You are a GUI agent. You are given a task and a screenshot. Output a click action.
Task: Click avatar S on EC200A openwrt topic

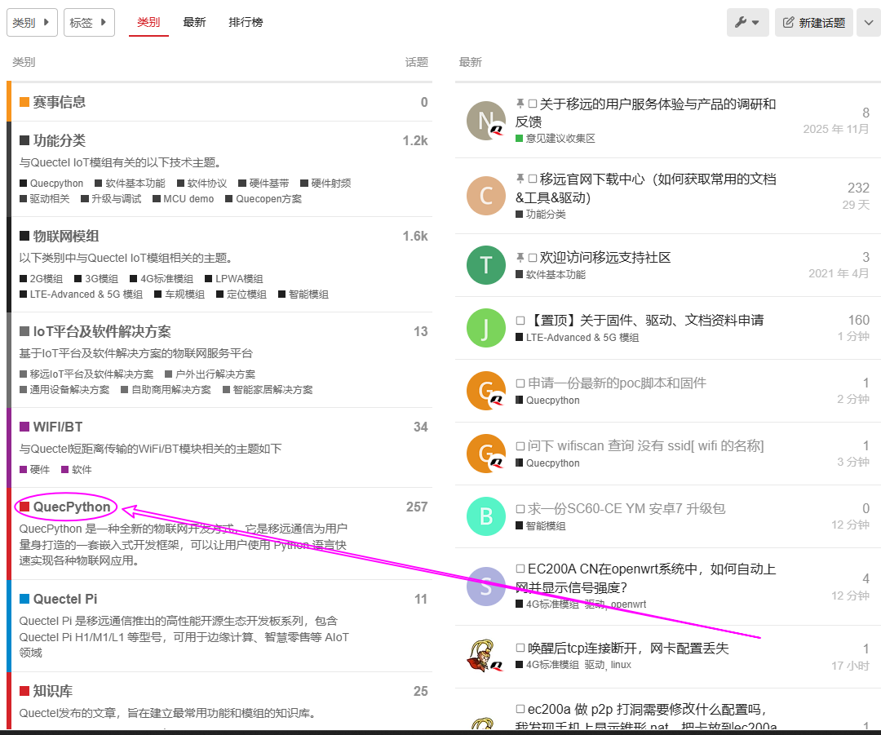click(486, 587)
